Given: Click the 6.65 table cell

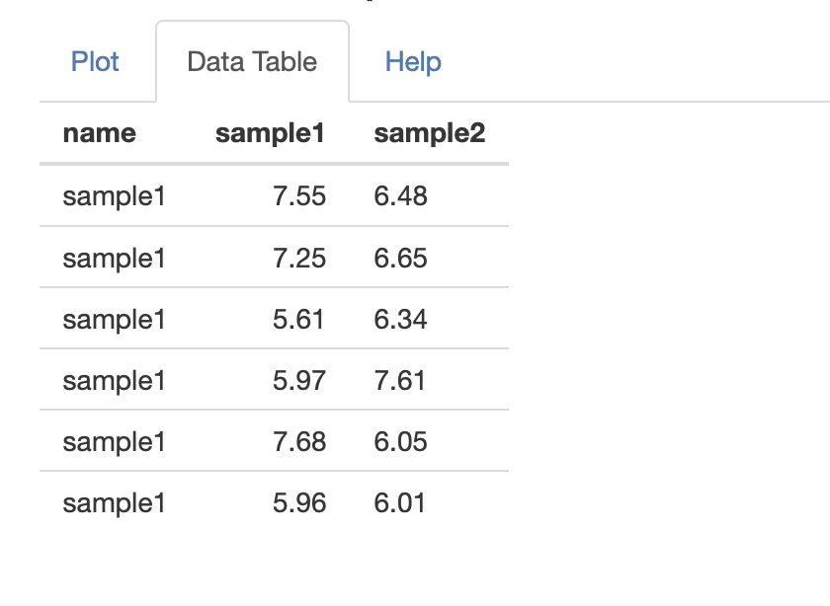Looking at the screenshot, I should point(401,259).
